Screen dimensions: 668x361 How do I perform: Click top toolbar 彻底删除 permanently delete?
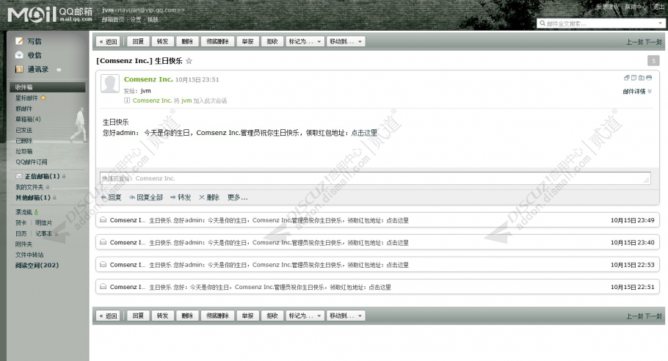(217, 41)
